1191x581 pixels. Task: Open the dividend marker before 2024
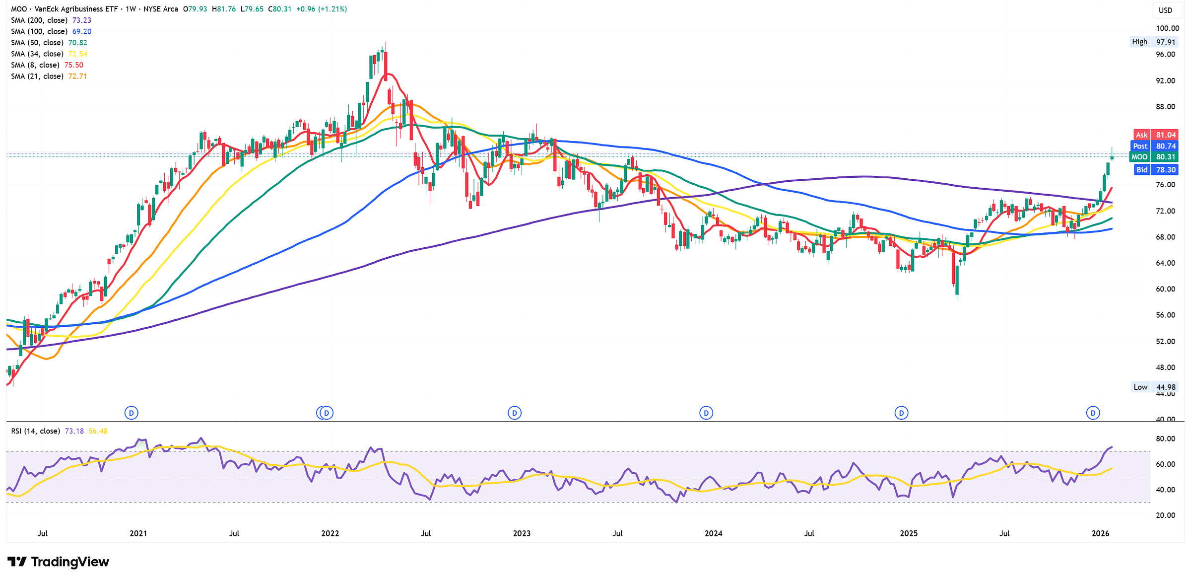[706, 413]
